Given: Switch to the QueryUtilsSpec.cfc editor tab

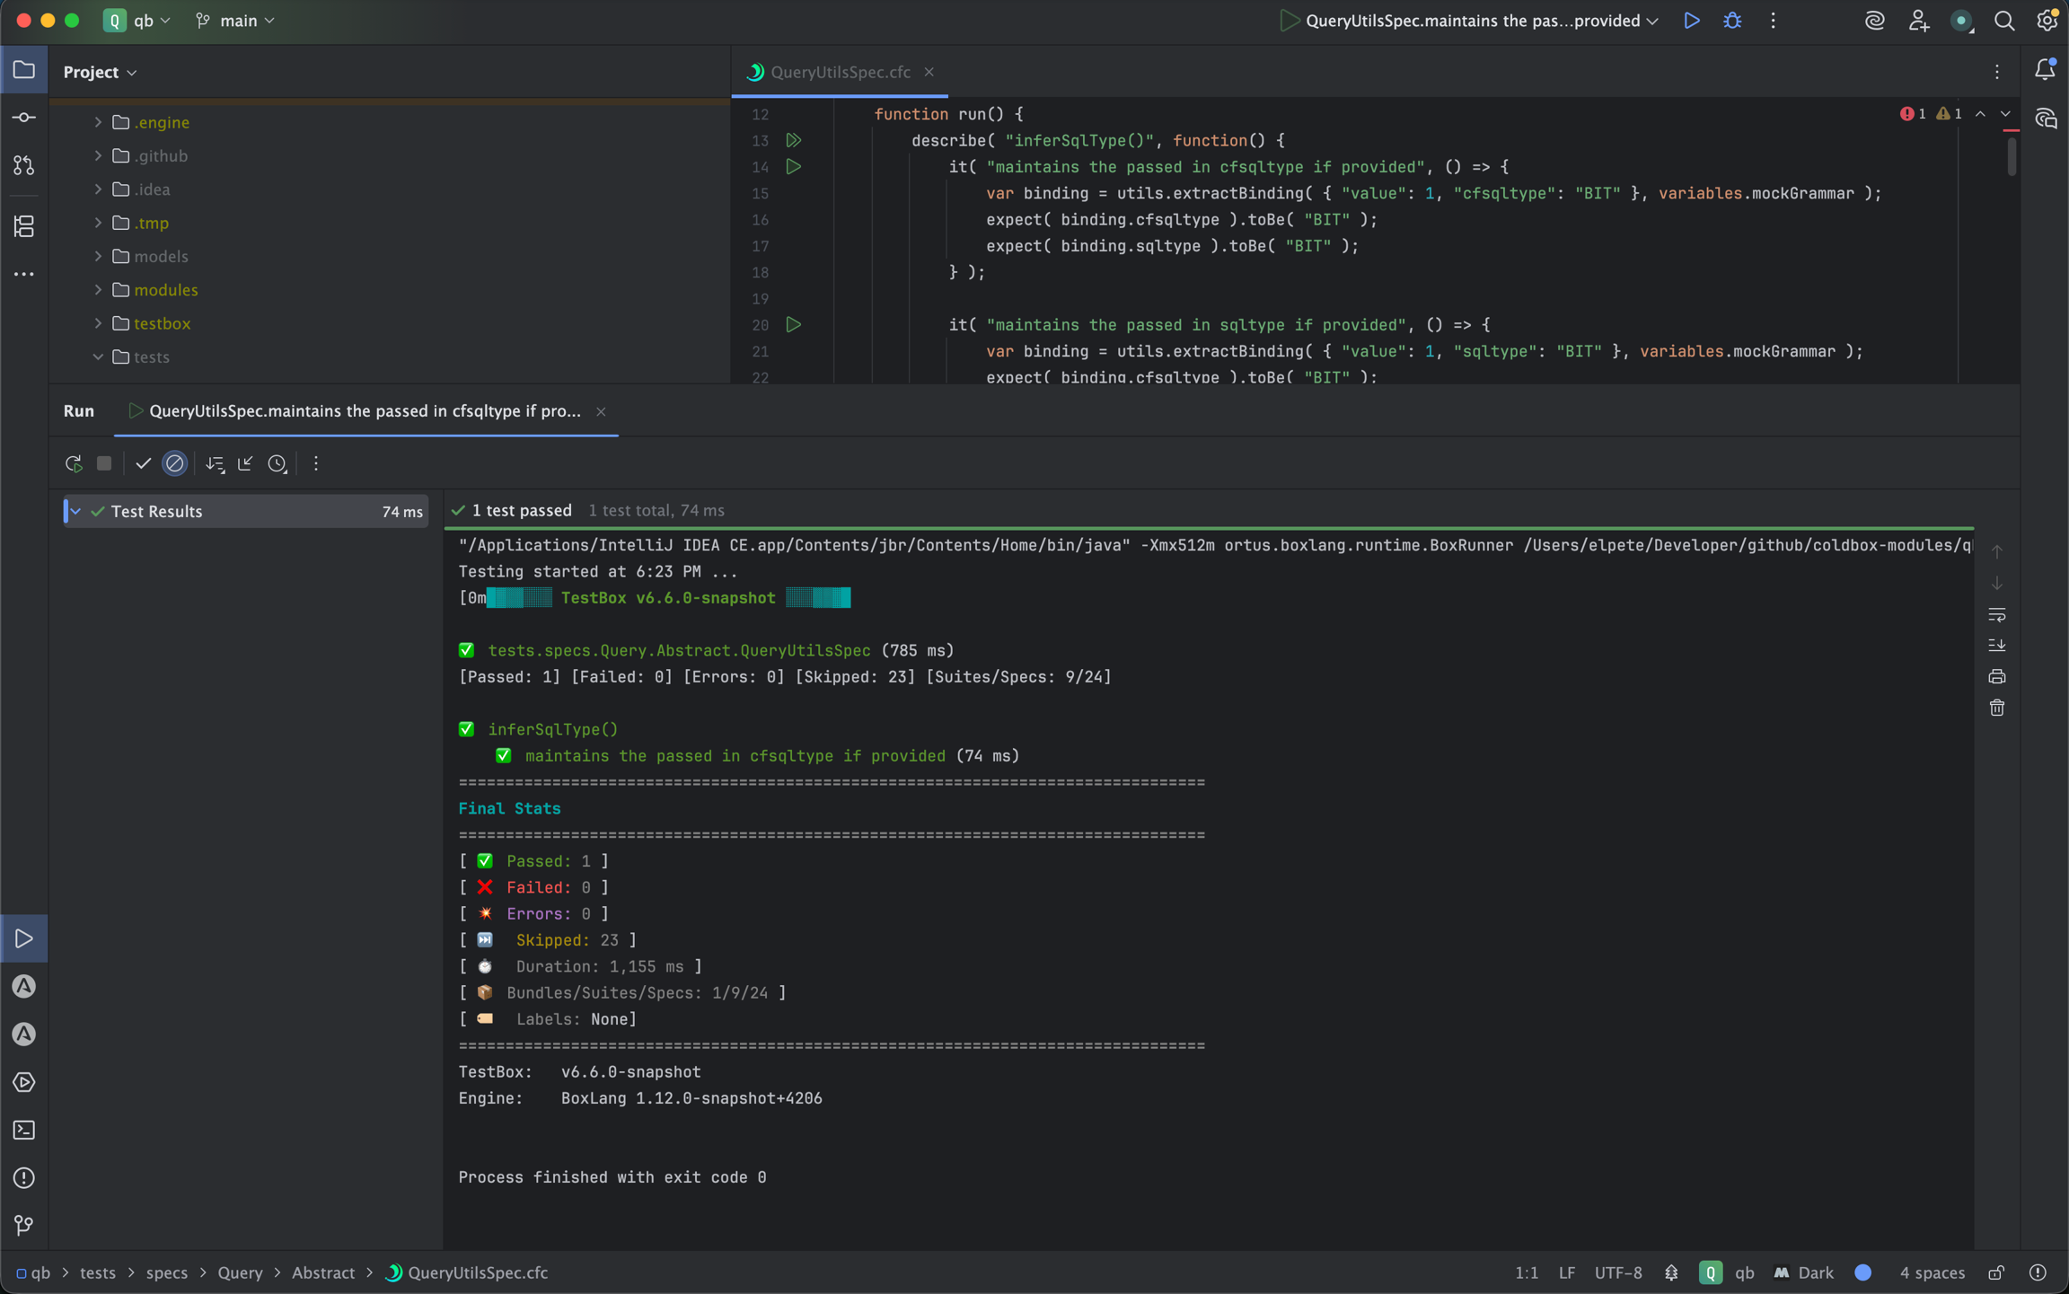Looking at the screenshot, I should [840, 72].
